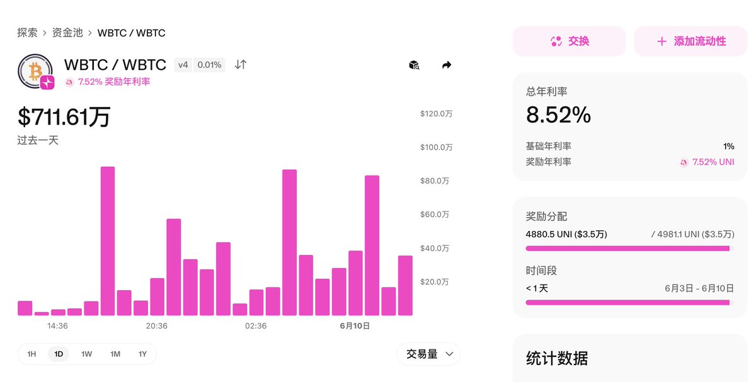The width and height of the screenshot is (756, 382).
Task: Click the share arrow icon
Action: pyautogui.click(x=447, y=65)
